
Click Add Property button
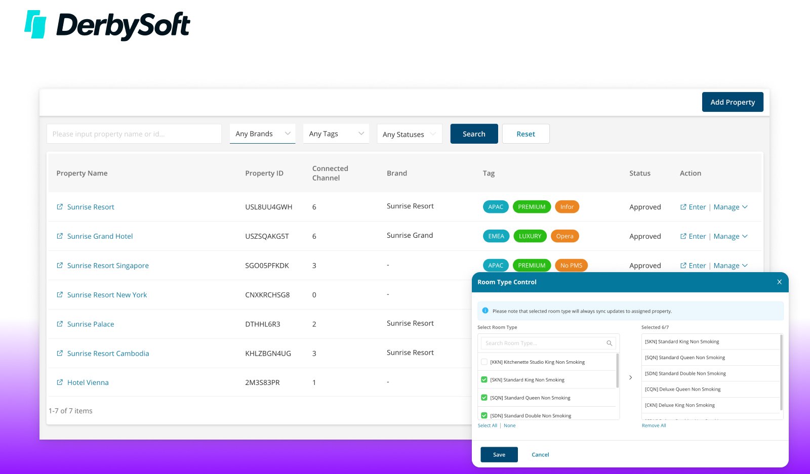(733, 102)
